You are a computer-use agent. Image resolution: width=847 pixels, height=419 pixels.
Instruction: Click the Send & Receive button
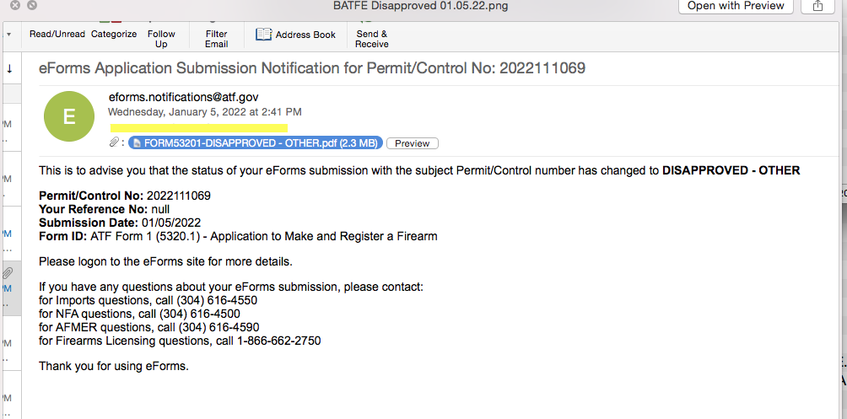pos(372,39)
